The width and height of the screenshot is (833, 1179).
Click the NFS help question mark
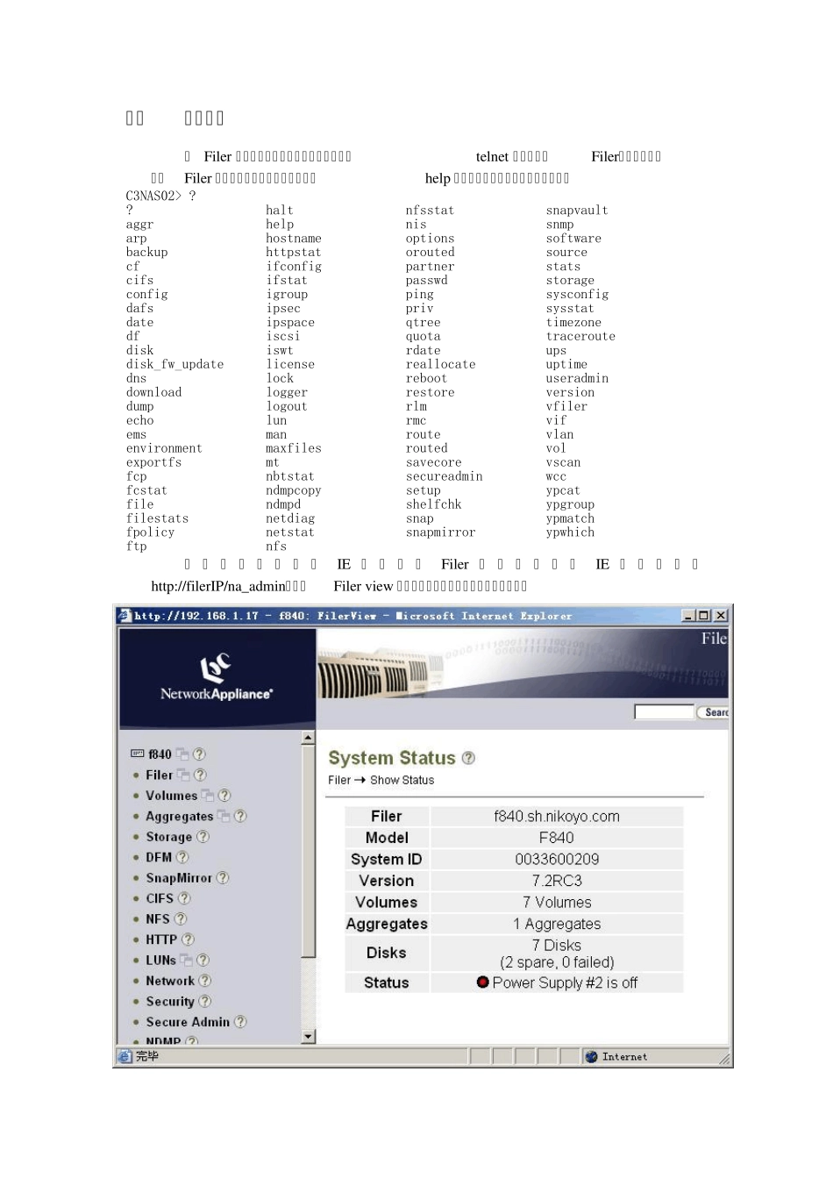(181, 918)
